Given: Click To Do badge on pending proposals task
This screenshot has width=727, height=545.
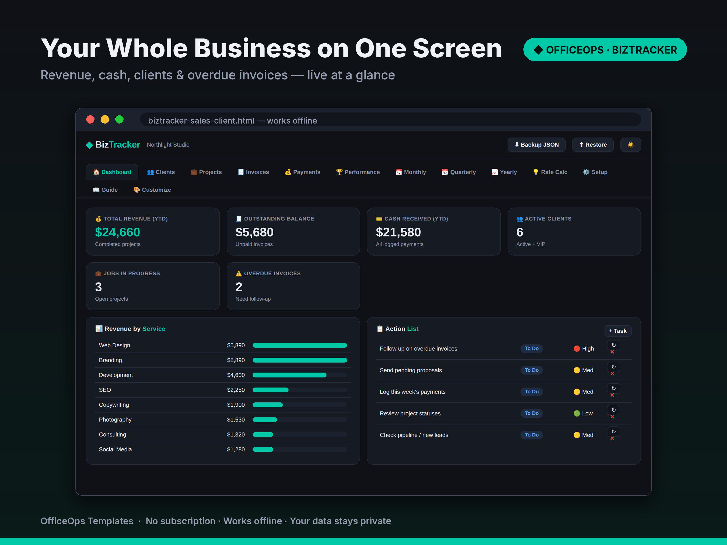Looking at the screenshot, I should click(x=531, y=370).
